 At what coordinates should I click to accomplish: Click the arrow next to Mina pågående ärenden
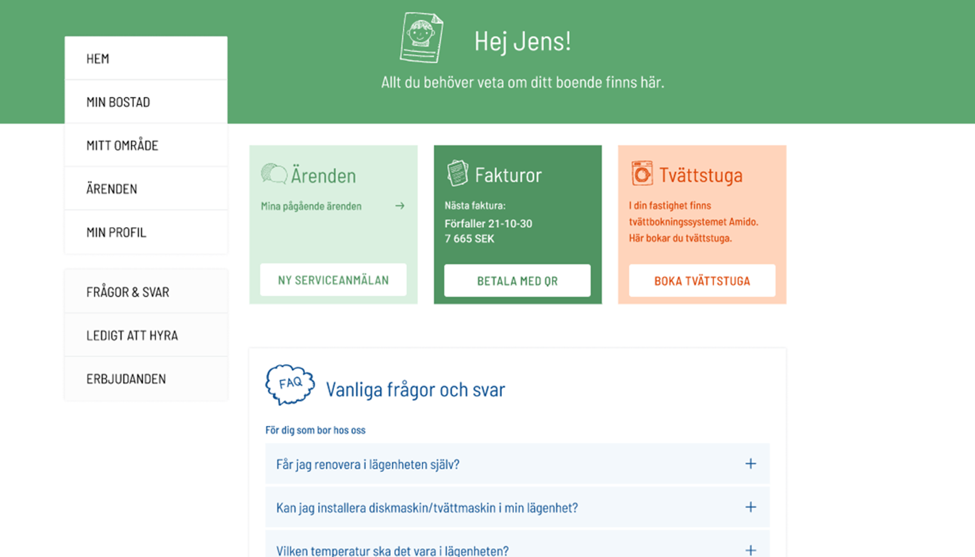(399, 206)
